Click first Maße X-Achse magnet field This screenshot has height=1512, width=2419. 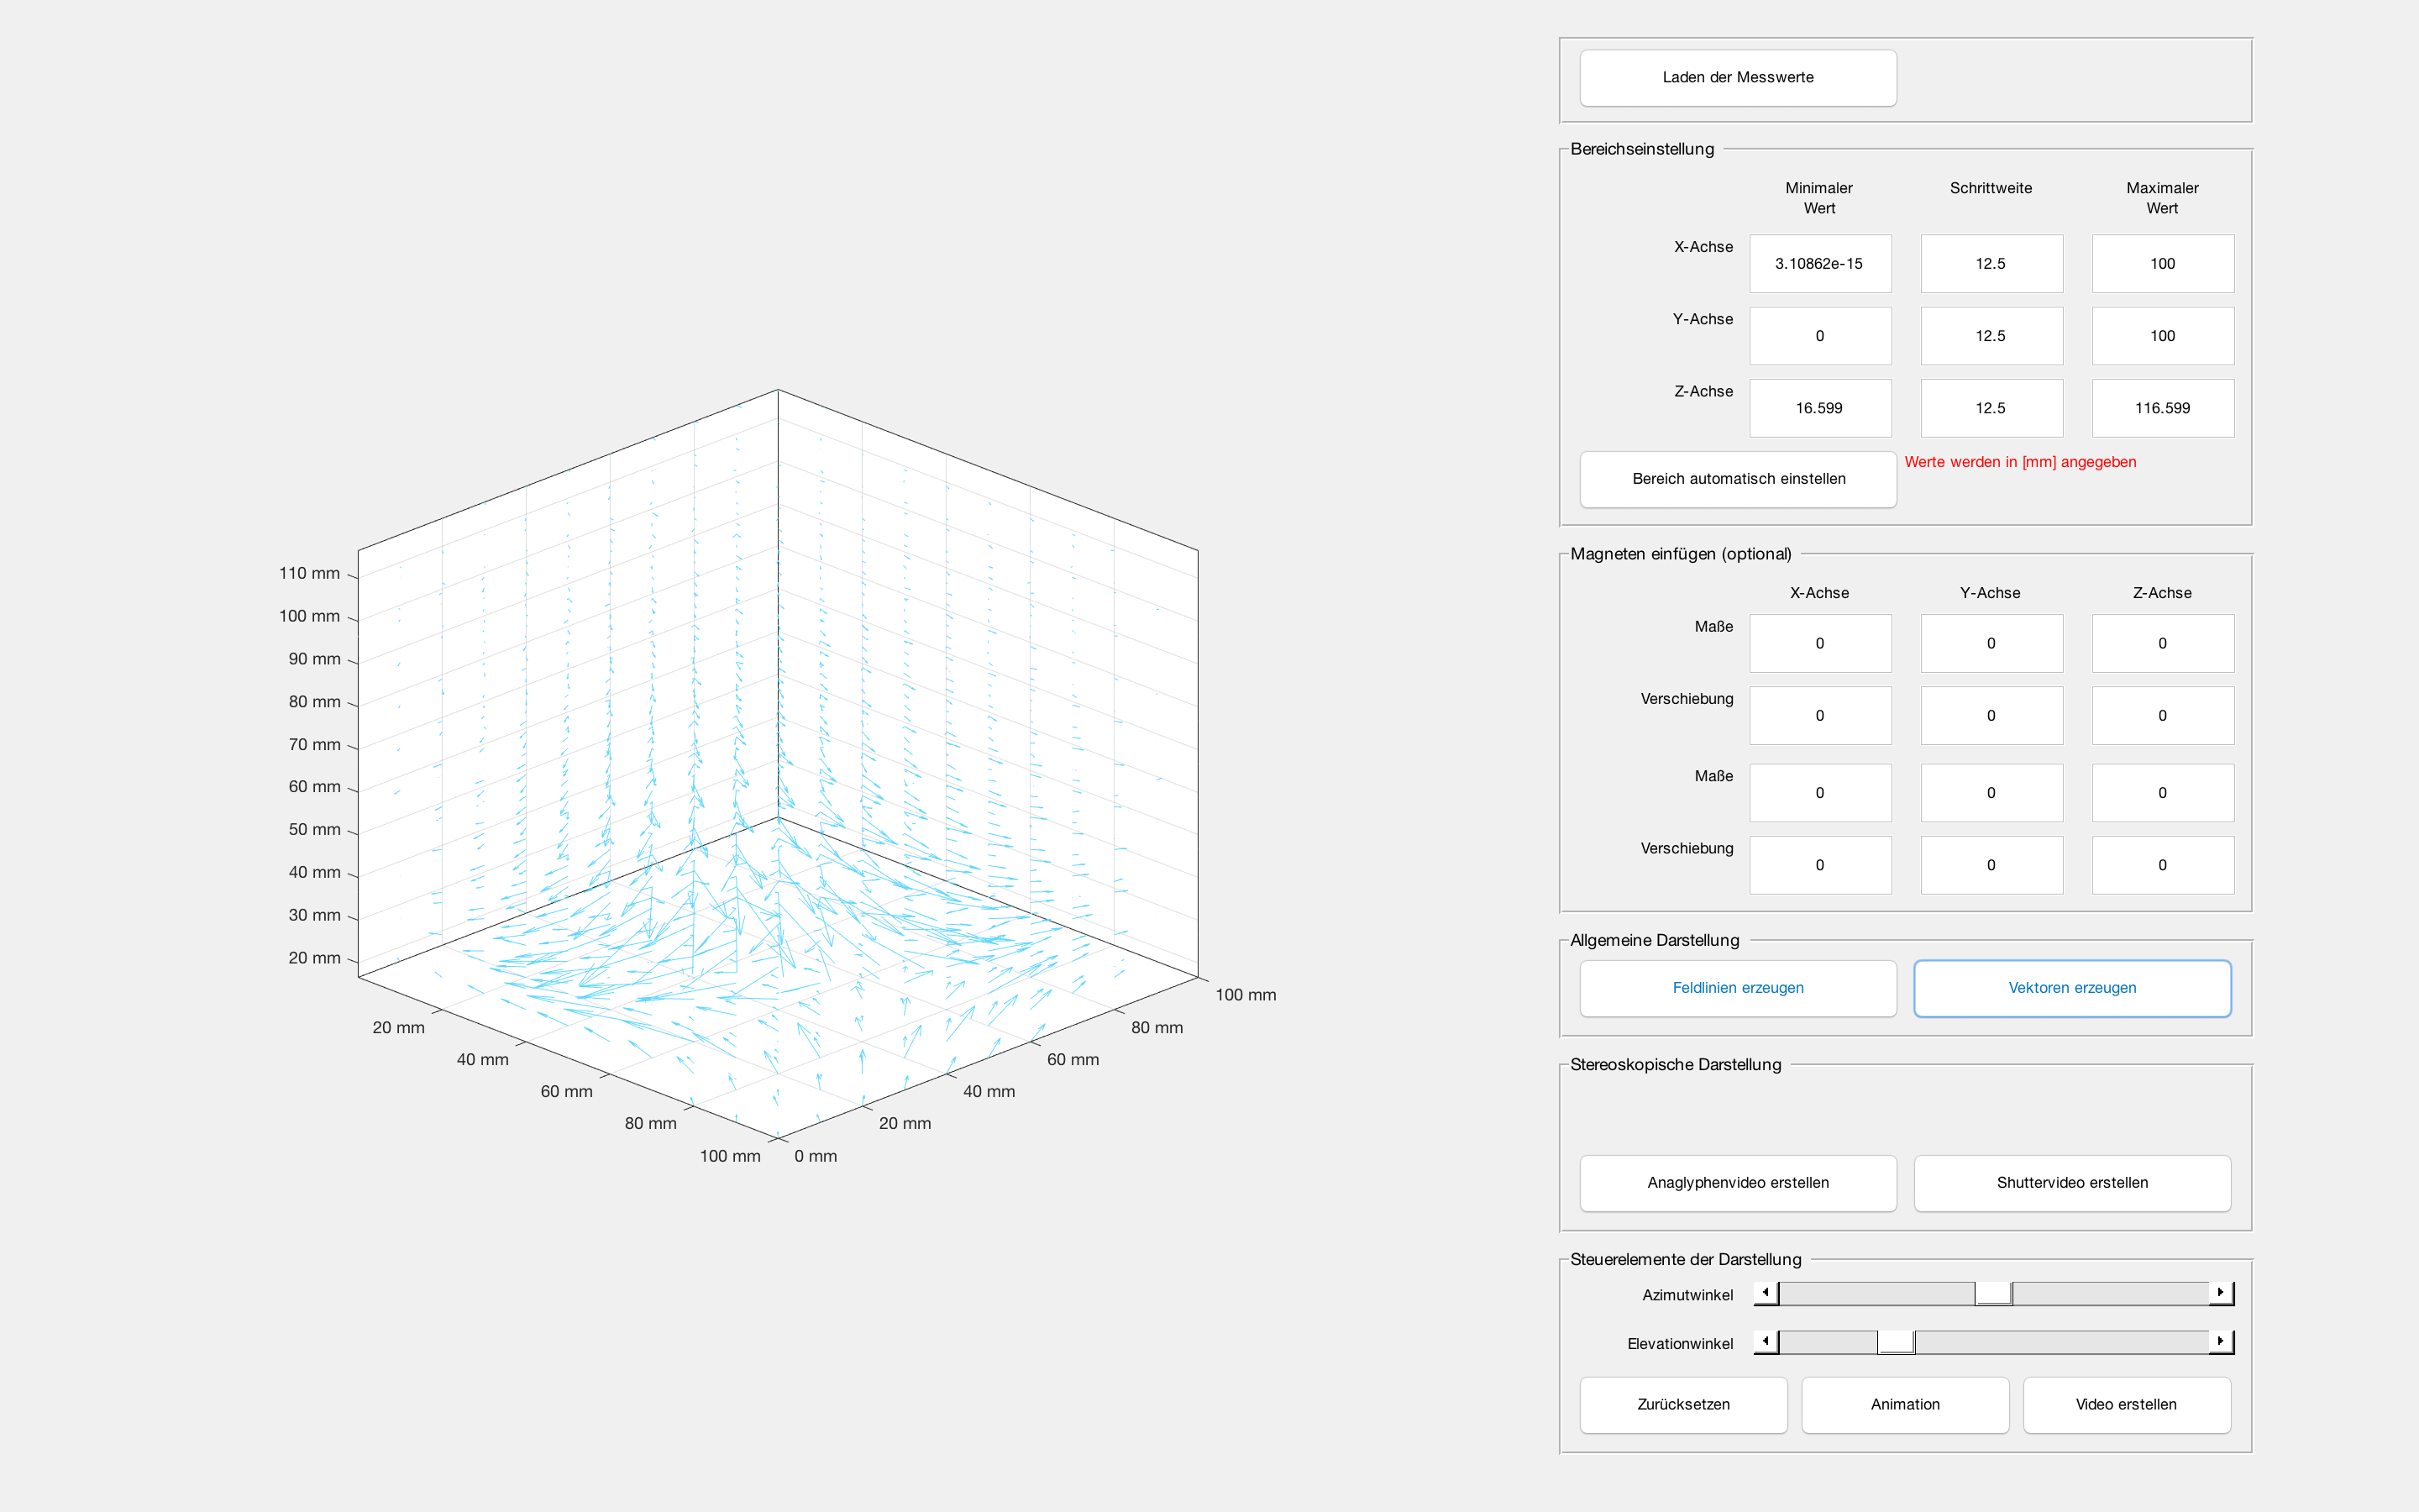click(x=1819, y=643)
